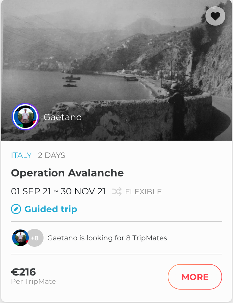Open the Operation Avalanche trip title
233x303 pixels.
click(67, 173)
